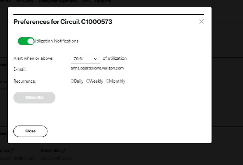Click the anna.beard@one.verizon.com email text
Image resolution: width=243 pixels, height=165 pixels.
97,68
